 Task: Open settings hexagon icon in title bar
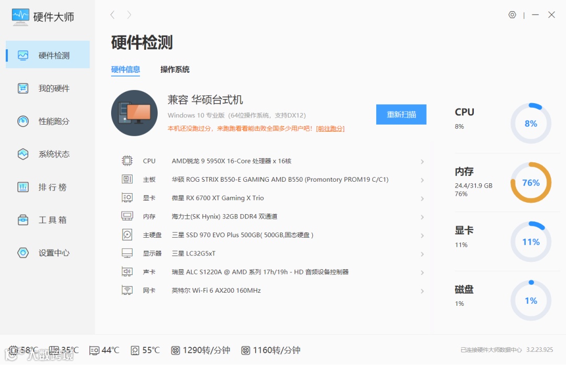(x=512, y=15)
